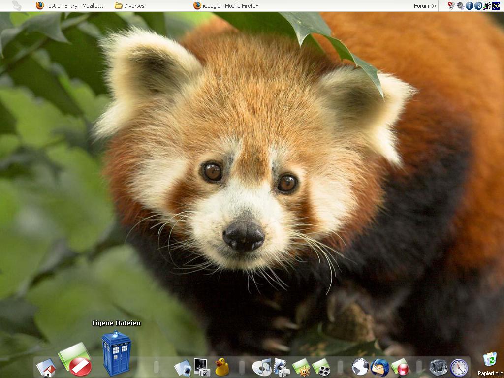Click the speaker volume tray icon
Image resolution: width=504 pixels, height=378 pixels.
coord(460,6)
